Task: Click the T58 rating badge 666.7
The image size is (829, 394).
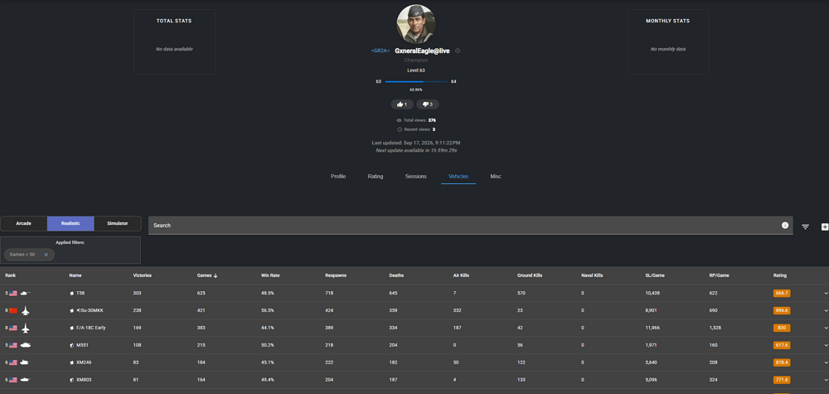Action: pos(782,293)
